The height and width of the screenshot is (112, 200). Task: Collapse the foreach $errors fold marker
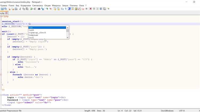pyautogui.click(x=1, y=74)
